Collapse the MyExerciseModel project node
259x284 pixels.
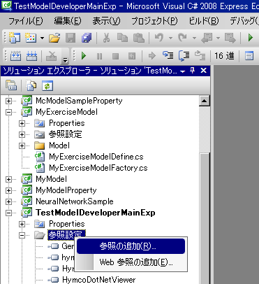(8, 112)
